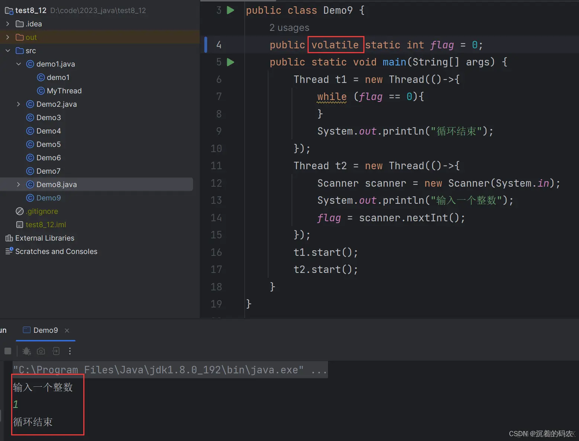Select Scratches and Consoles node
The width and height of the screenshot is (579, 441).
pos(56,251)
